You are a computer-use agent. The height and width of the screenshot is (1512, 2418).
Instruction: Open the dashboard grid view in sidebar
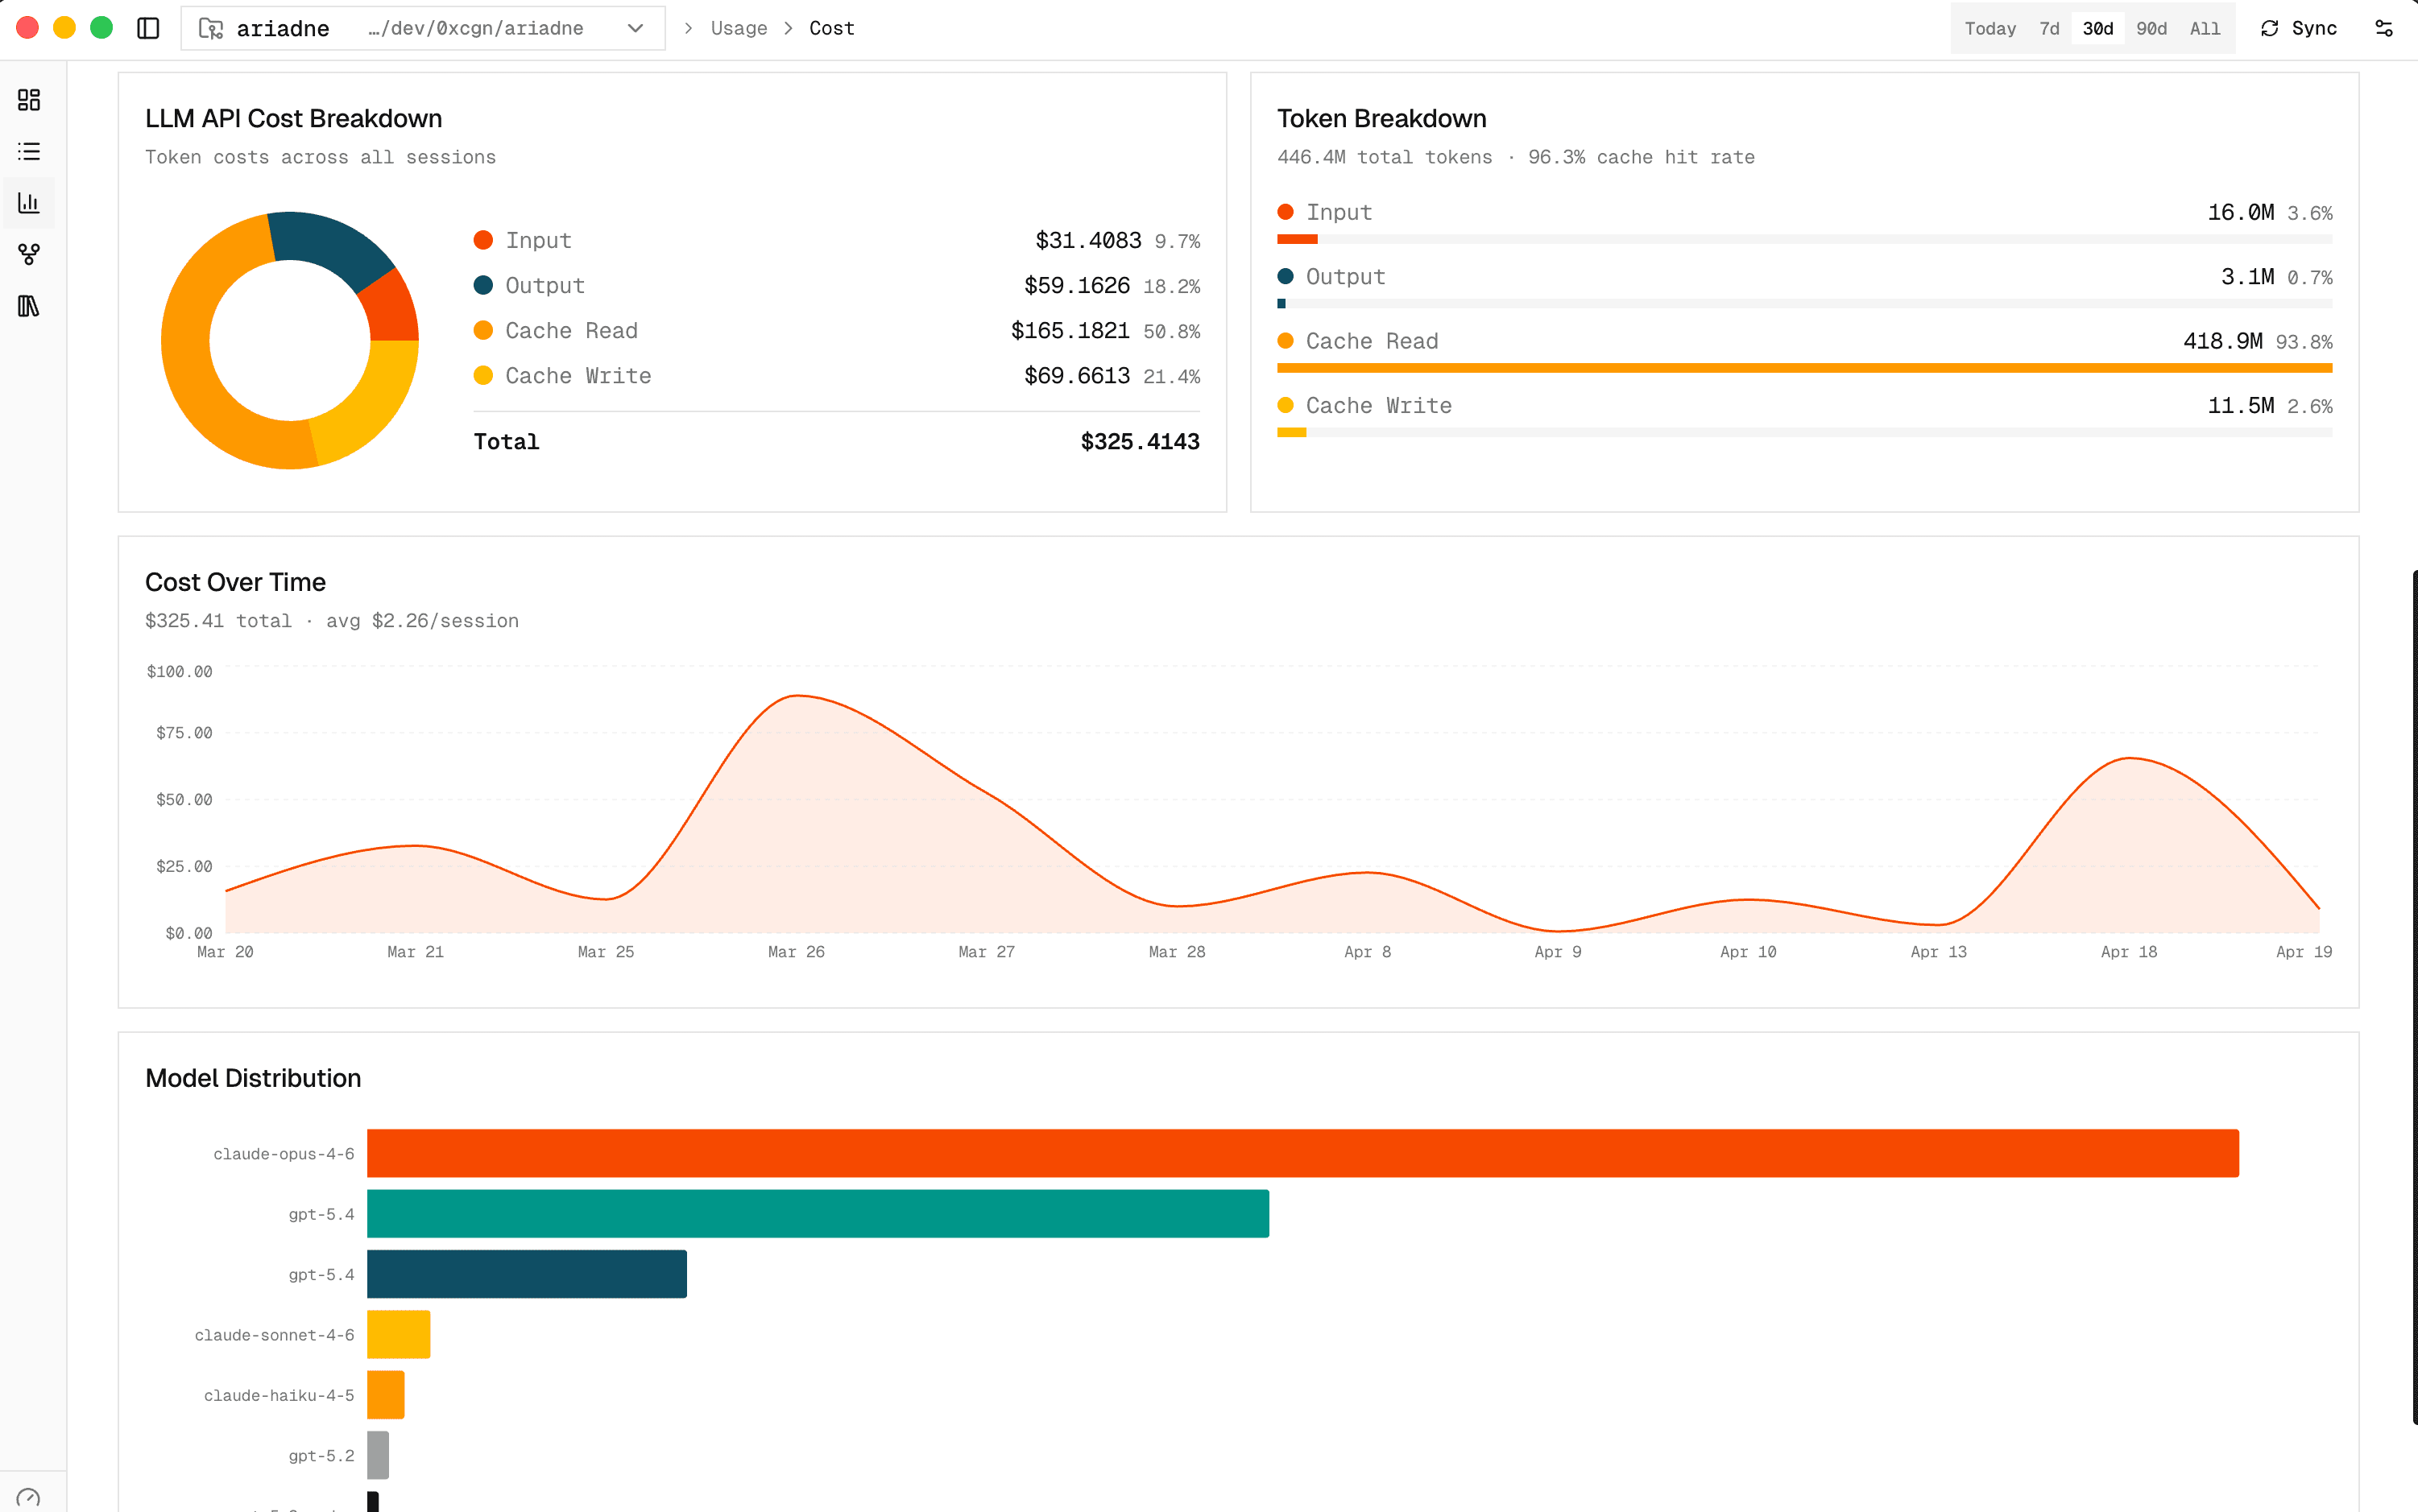click(x=28, y=100)
